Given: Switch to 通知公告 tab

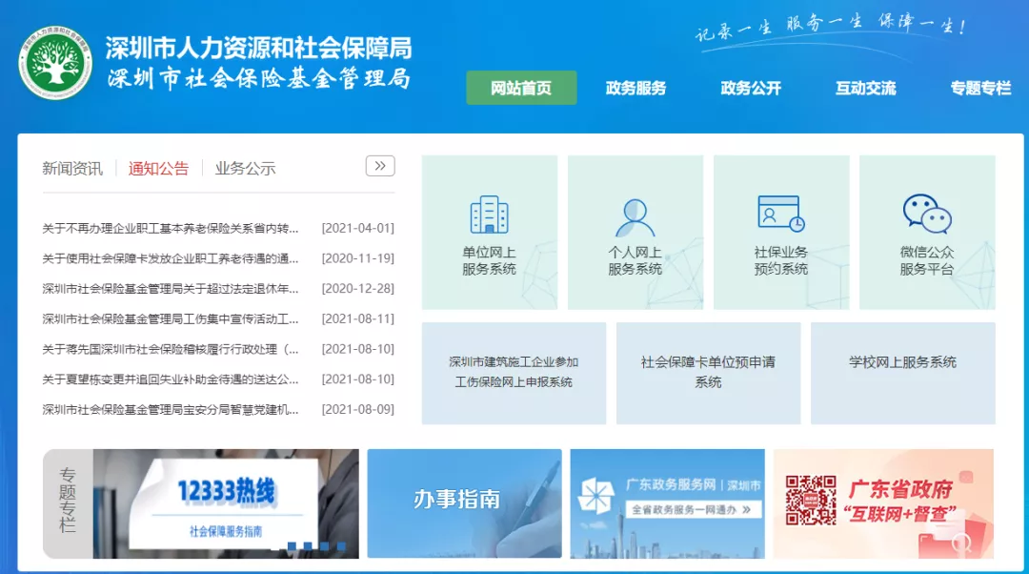Looking at the screenshot, I should tap(158, 169).
